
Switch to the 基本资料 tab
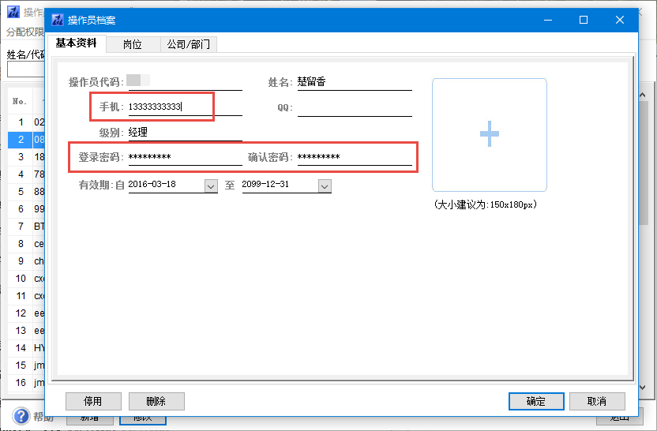click(76, 44)
